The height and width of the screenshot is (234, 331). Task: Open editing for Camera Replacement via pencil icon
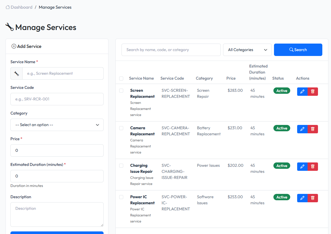click(302, 129)
